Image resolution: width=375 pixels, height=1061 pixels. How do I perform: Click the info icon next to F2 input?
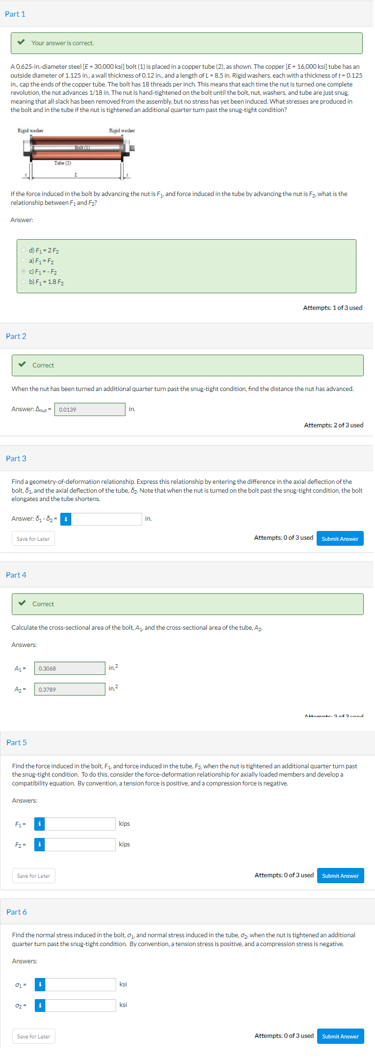point(39,844)
